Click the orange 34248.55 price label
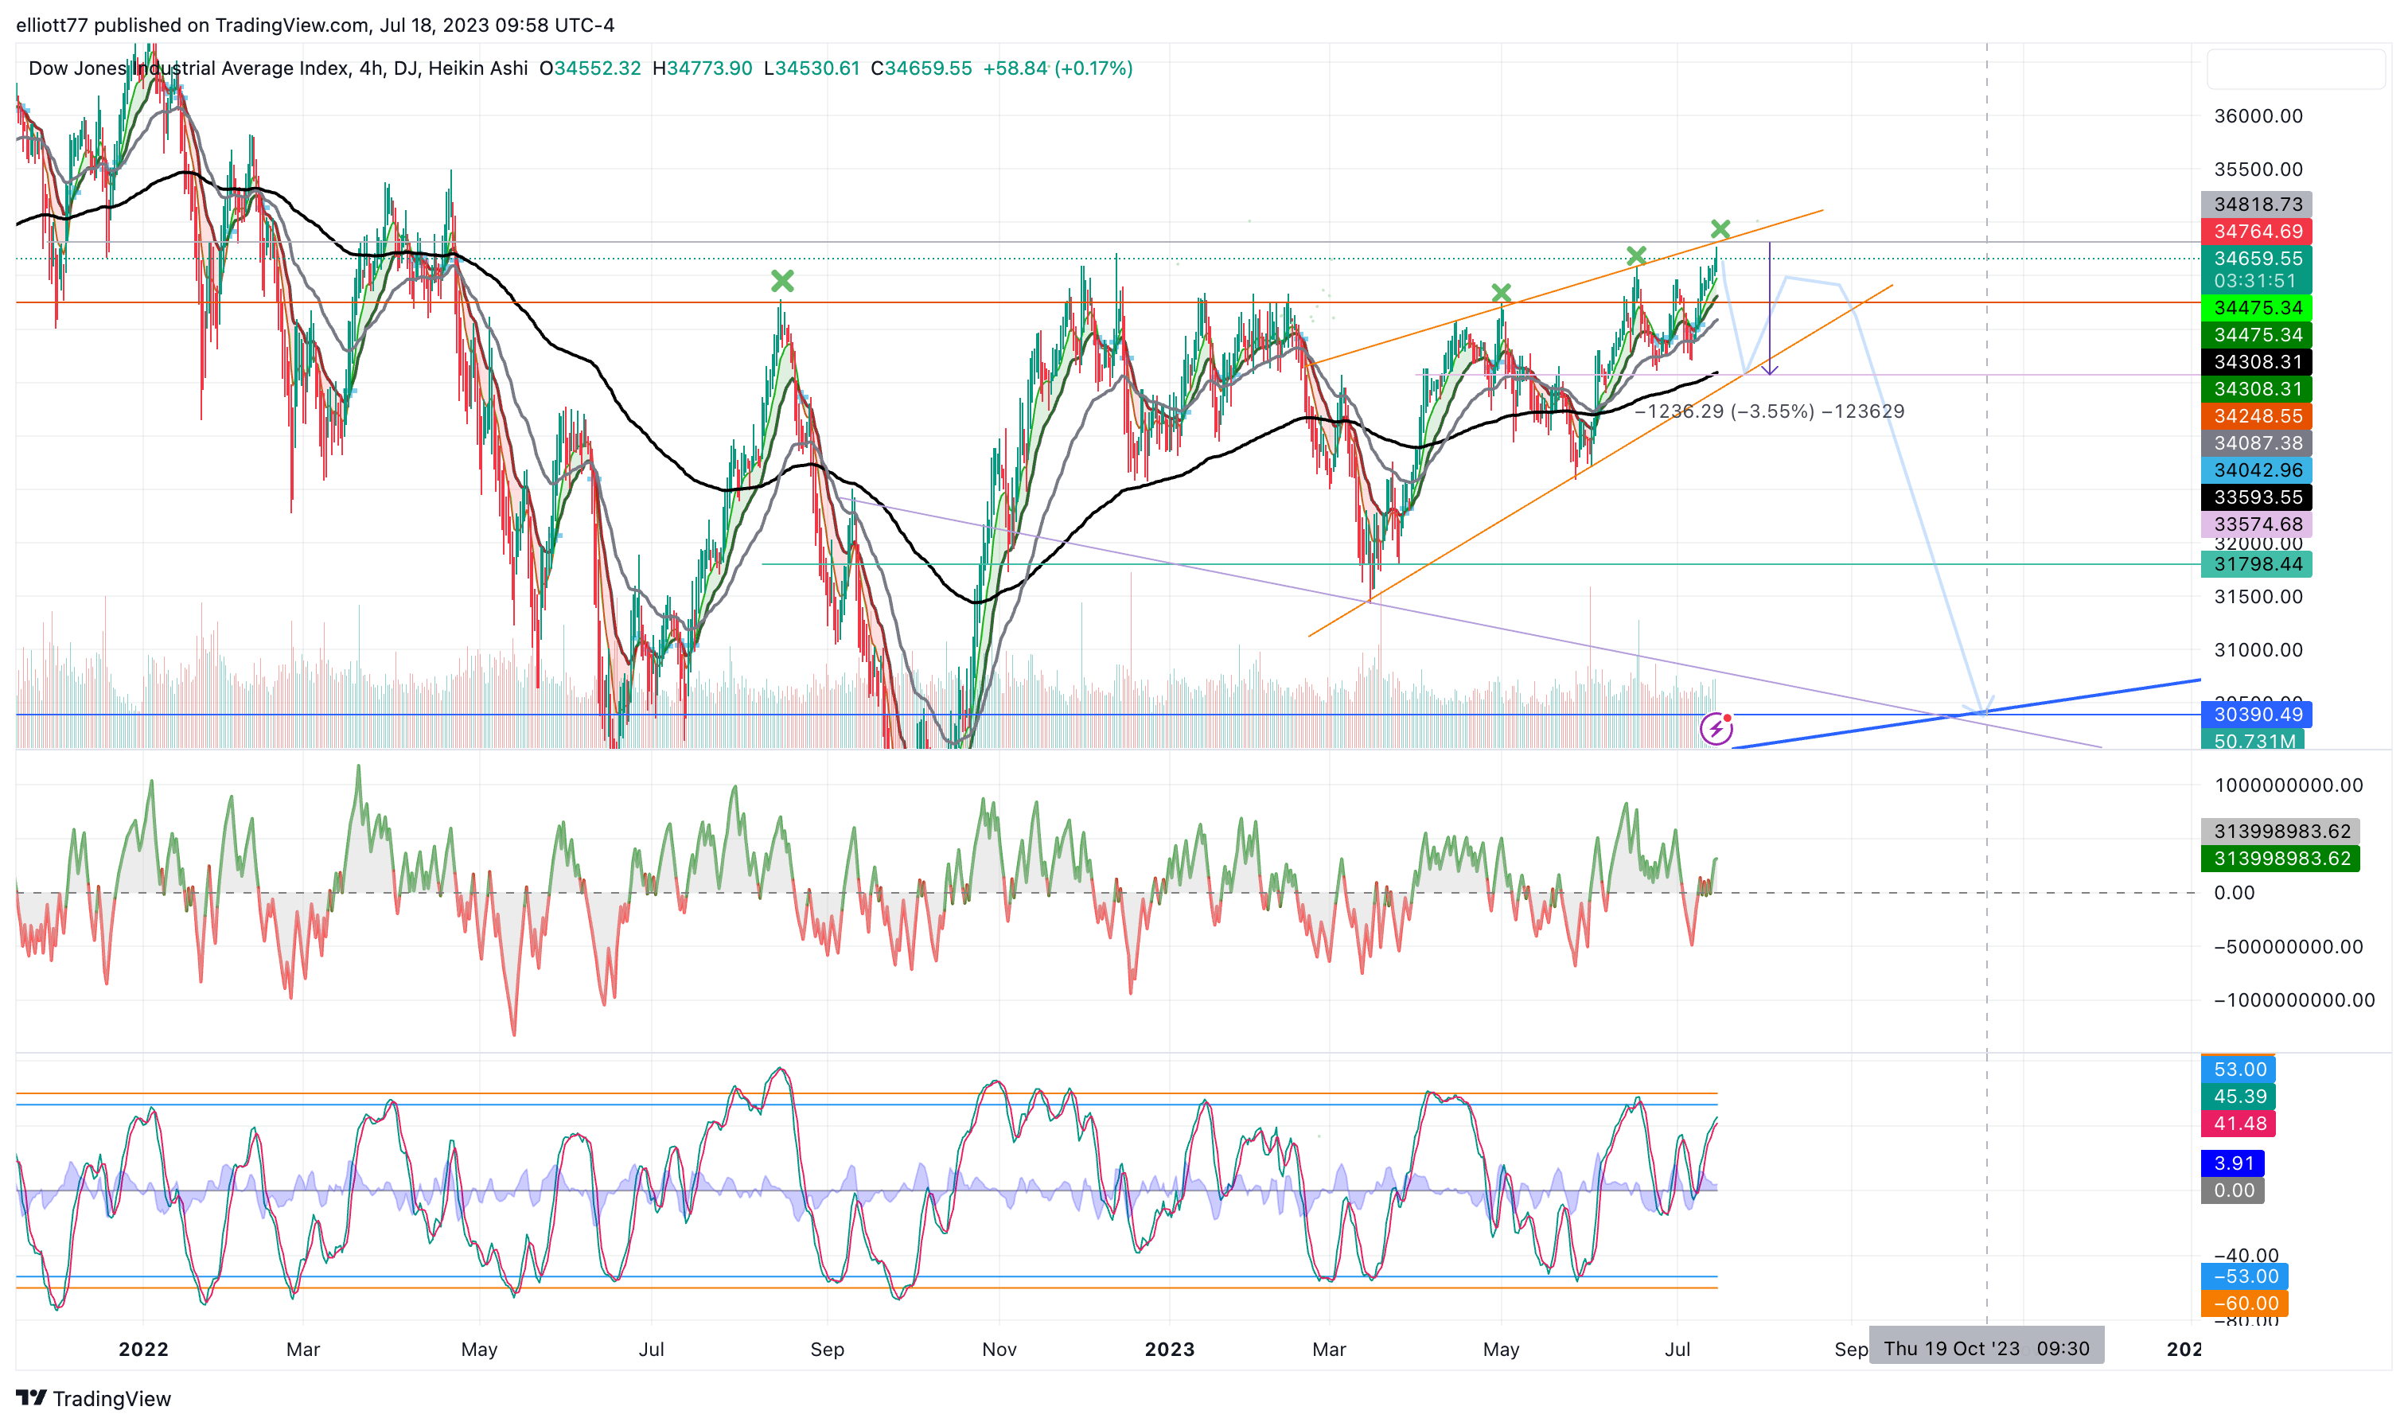 pyautogui.click(x=2256, y=416)
